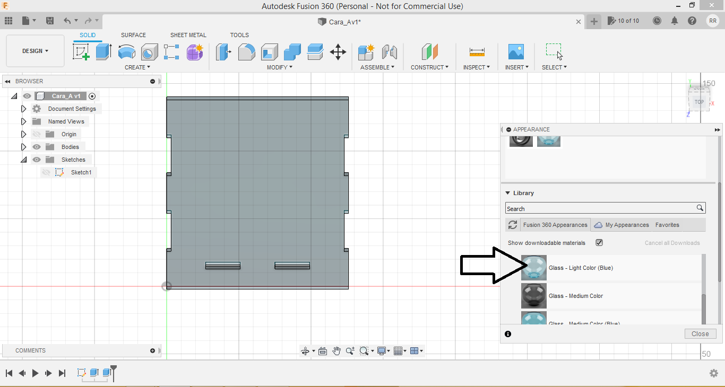The image size is (725, 387).
Task: Open the DESIGN workspace dropdown
Action: coord(35,51)
